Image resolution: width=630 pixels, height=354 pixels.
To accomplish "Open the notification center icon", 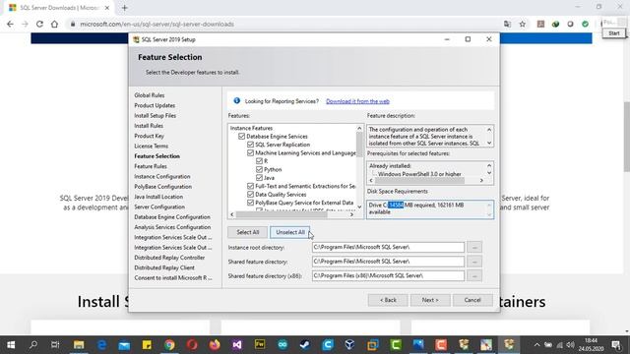I will 616,345.
